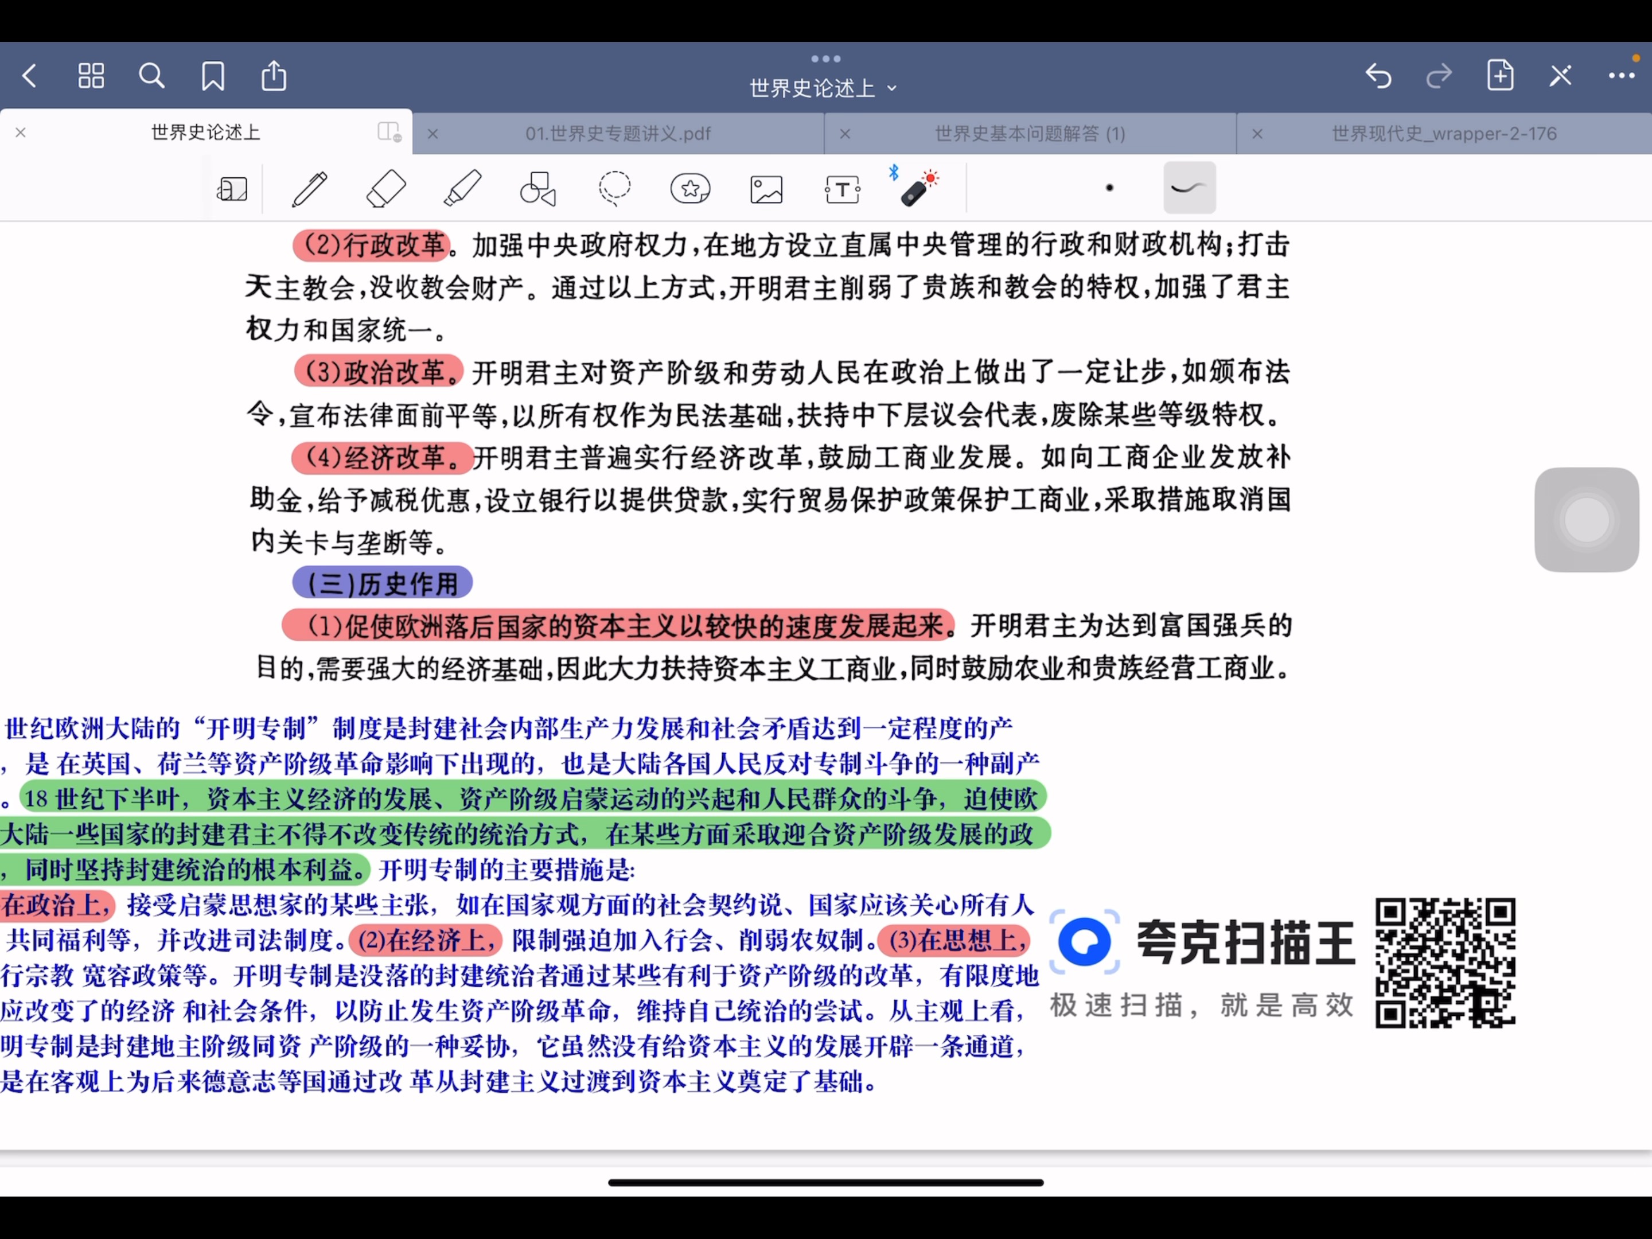The image size is (1652, 1239).
Task: Tap the highlighted text (3)政治改革
Action: coord(379,371)
